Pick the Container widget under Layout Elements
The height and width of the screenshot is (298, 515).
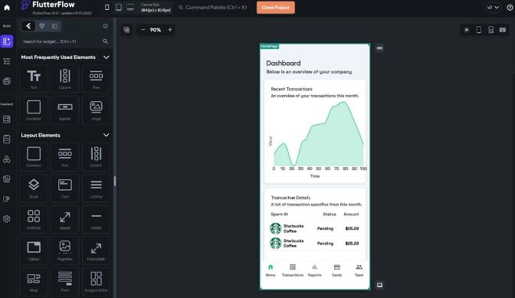[x=34, y=156]
